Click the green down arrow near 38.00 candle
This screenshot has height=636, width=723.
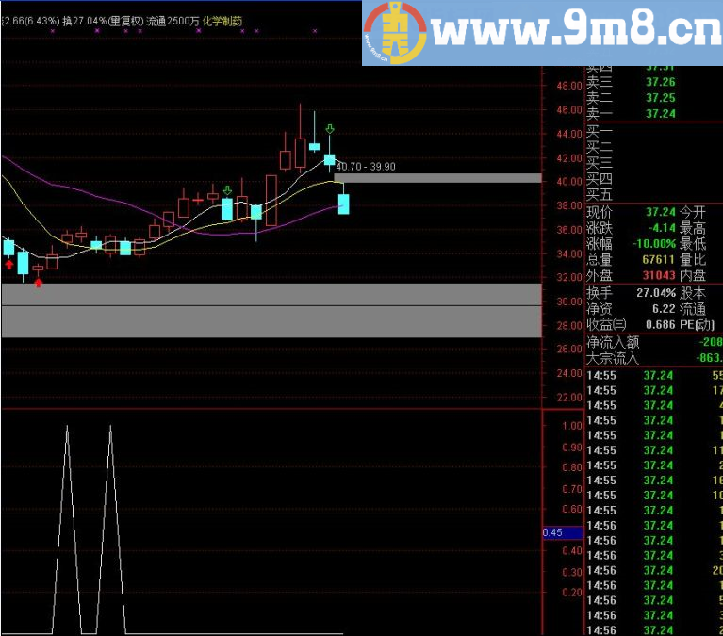[x=227, y=190]
